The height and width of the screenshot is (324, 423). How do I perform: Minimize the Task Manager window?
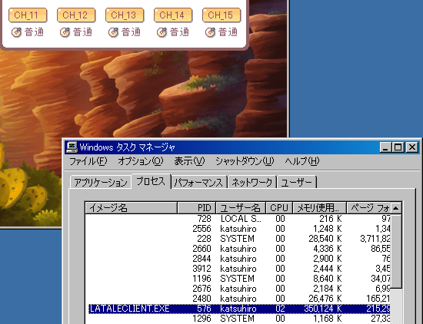pos(385,147)
